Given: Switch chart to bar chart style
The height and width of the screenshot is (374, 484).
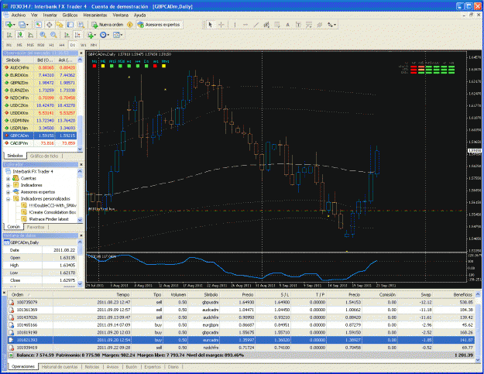Looking at the screenshot, I should [9, 35].
